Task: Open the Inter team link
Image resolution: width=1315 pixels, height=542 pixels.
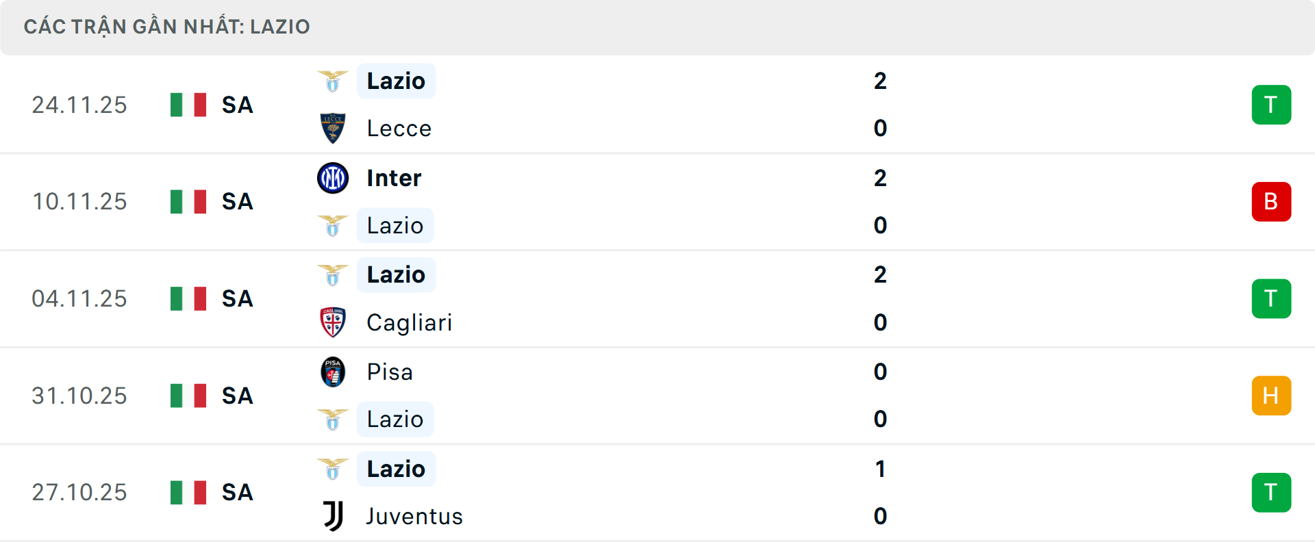Action: pyautogui.click(x=394, y=178)
